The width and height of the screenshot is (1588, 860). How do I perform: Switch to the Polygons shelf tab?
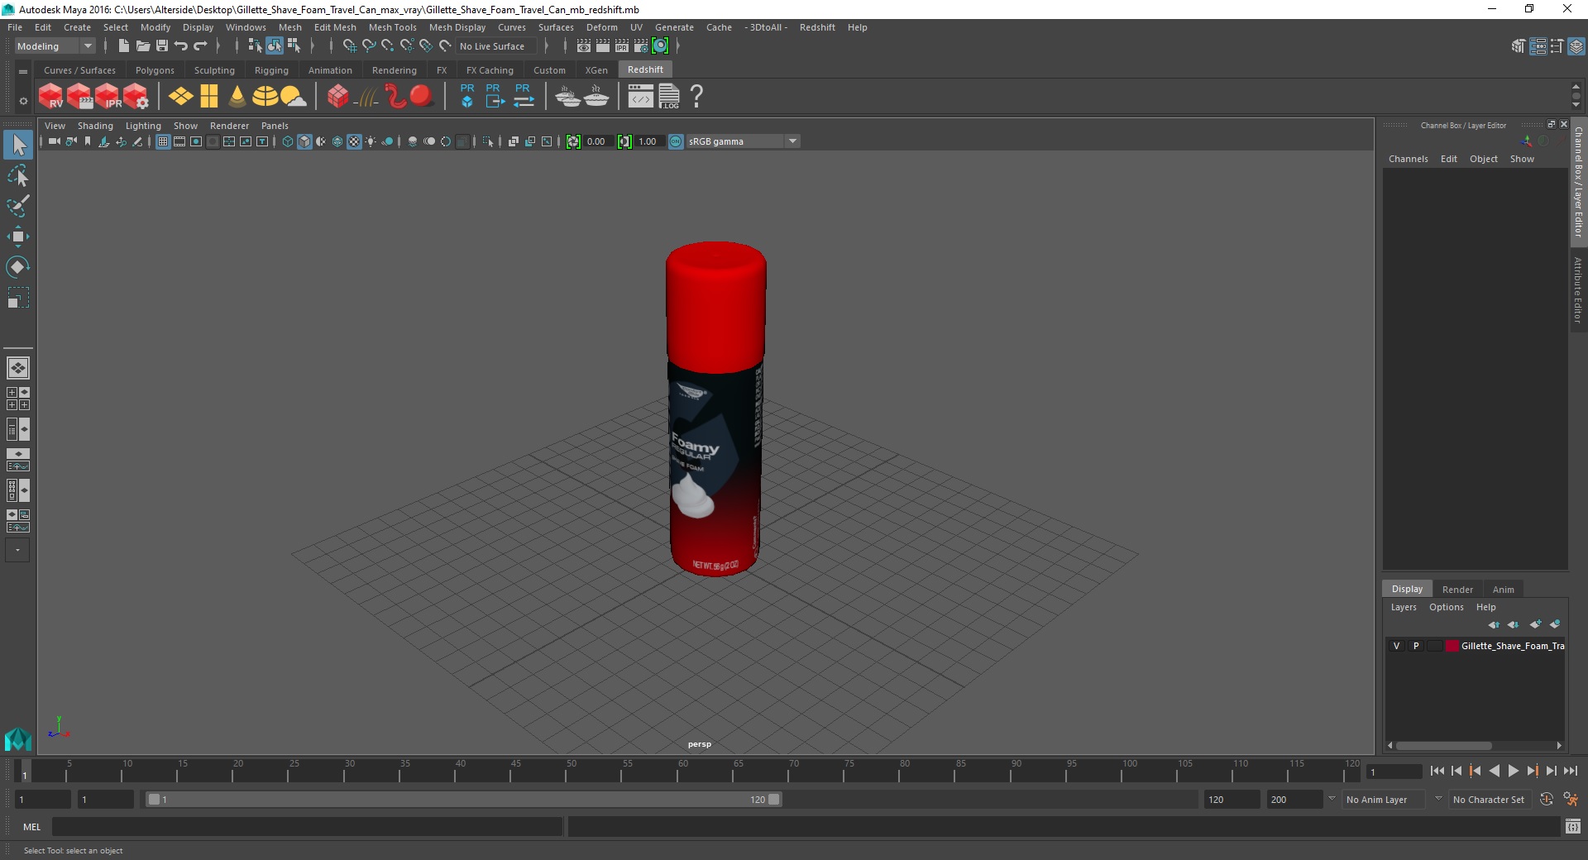click(x=155, y=70)
